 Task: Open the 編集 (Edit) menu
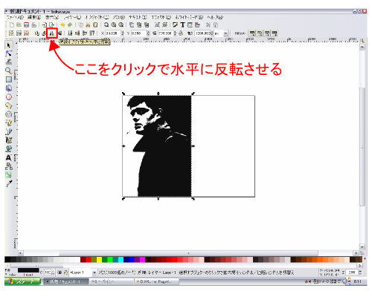tap(34, 17)
